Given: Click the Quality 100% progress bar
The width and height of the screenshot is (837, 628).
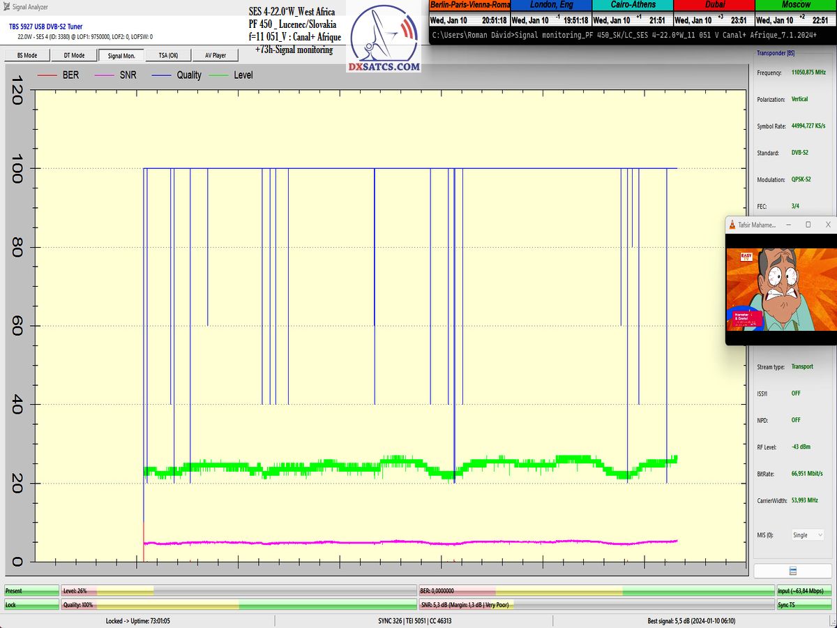Looking at the screenshot, I should click(x=239, y=604).
